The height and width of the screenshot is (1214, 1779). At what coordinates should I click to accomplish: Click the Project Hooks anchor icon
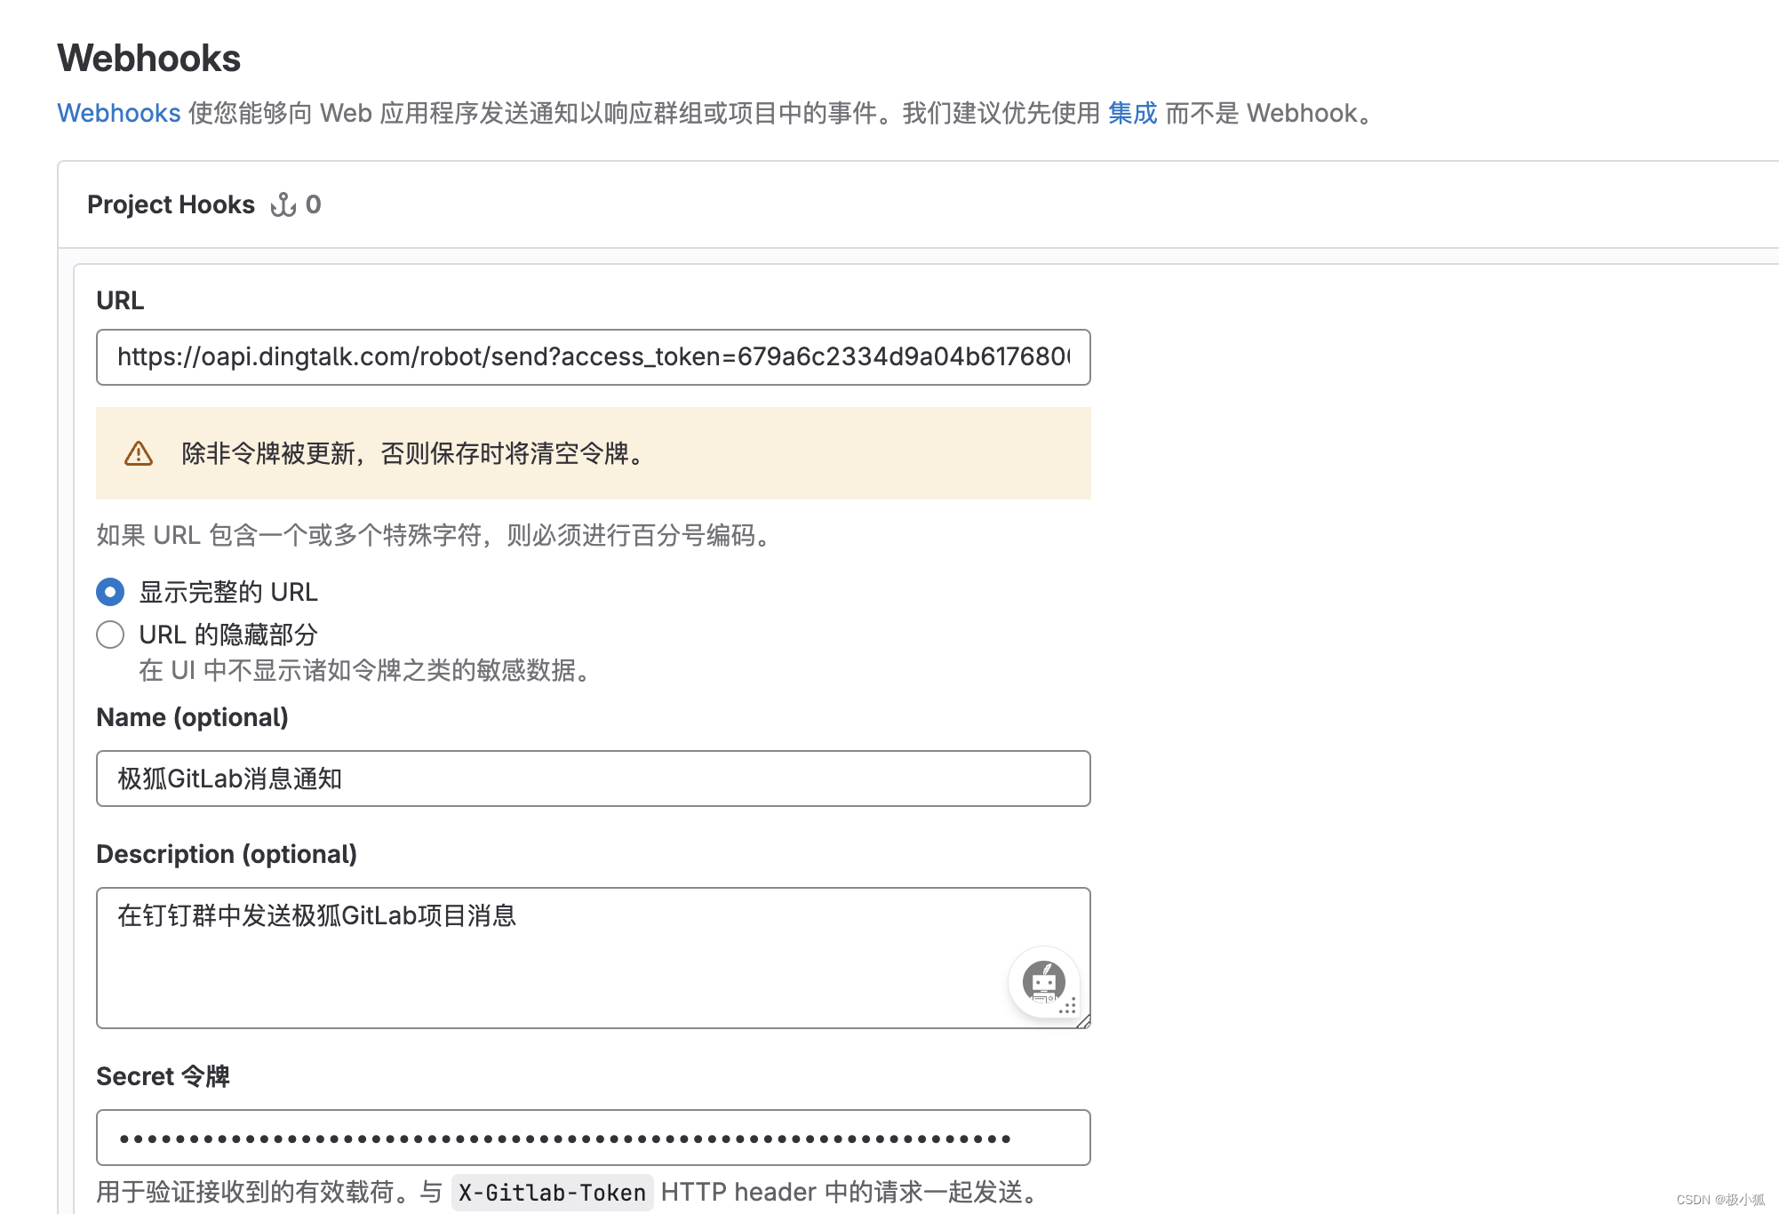(283, 204)
